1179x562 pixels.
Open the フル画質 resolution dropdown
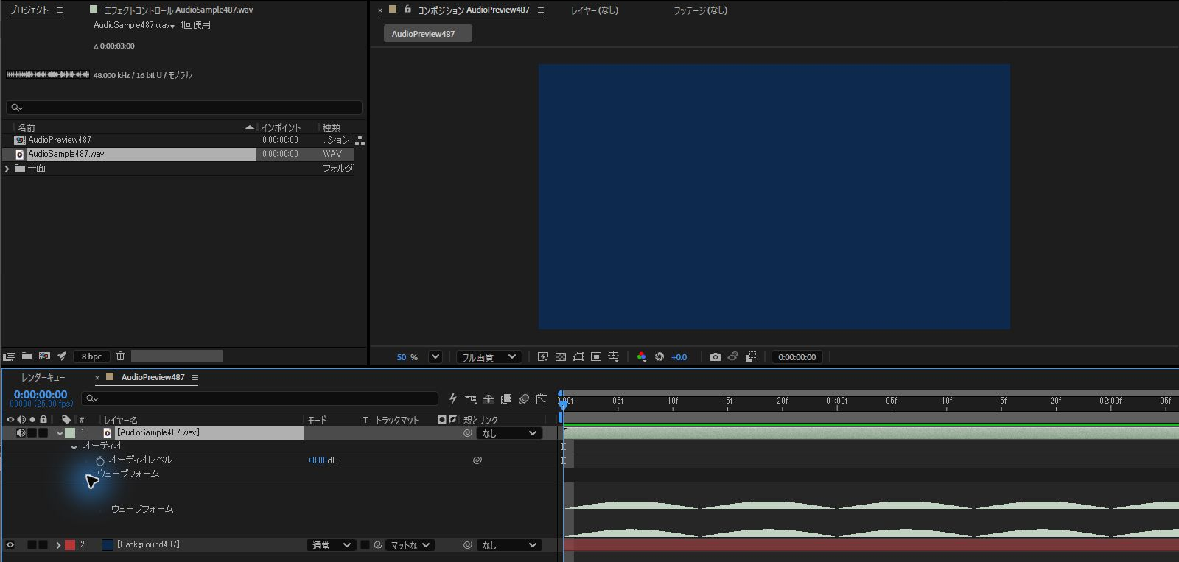(489, 357)
